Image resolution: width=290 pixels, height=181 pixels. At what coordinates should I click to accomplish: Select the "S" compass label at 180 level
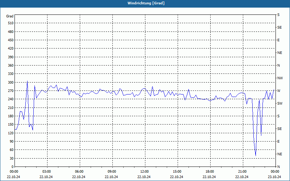278,116
